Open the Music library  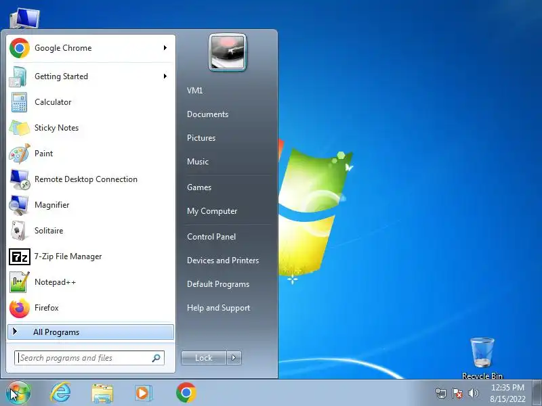[x=198, y=162]
